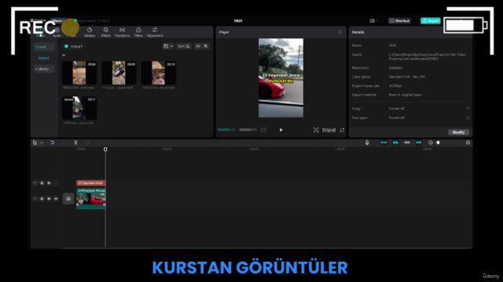Click the Redo arrow
503x282 pixels.
point(64,143)
